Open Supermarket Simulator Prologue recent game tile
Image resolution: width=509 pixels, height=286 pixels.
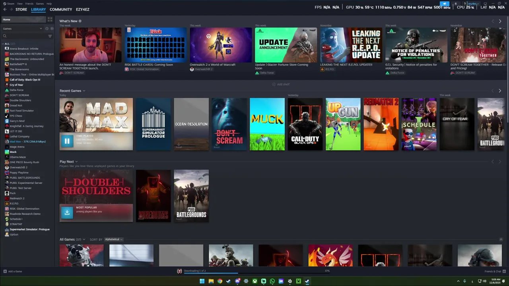pos(153,124)
